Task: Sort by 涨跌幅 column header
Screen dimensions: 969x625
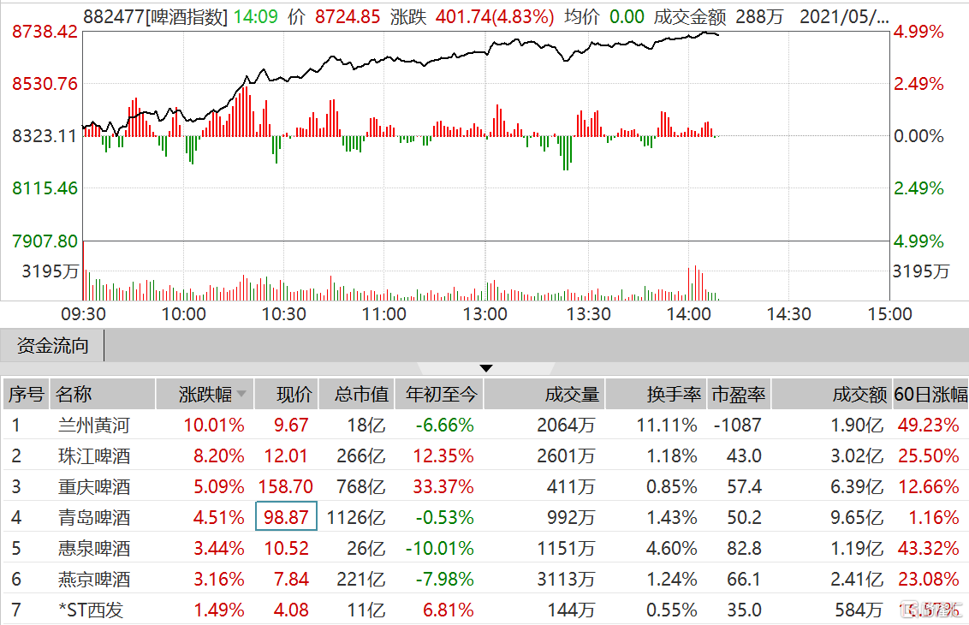Action: tap(205, 395)
